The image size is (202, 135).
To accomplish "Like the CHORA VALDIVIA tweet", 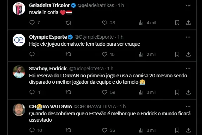I will [x=105, y=130].
